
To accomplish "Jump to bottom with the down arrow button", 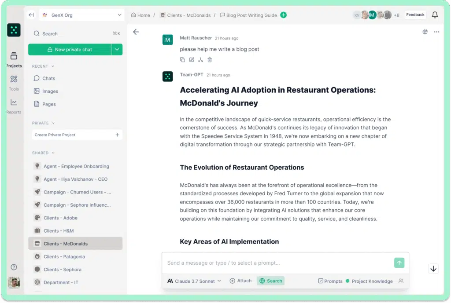I will click(x=433, y=269).
